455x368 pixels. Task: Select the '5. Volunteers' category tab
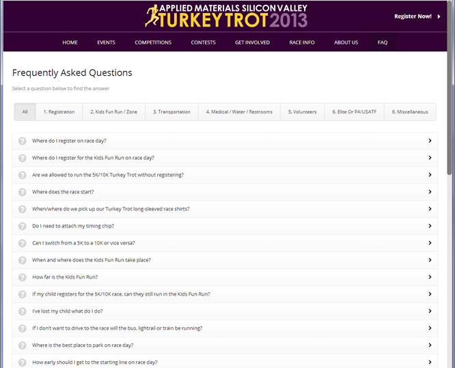(302, 112)
